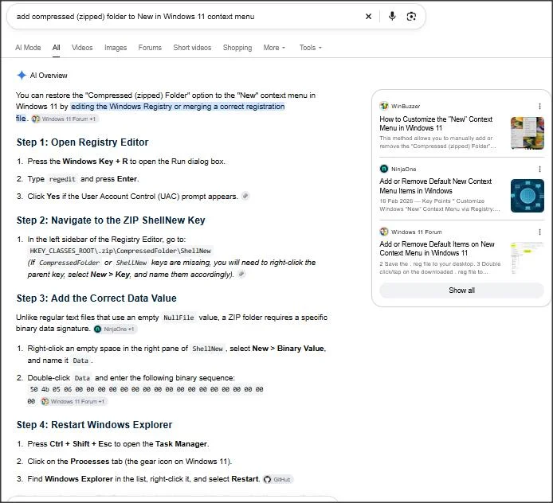The height and width of the screenshot is (503, 553).
Task: Clear the search box with X icon
Action: pos(368,17)
